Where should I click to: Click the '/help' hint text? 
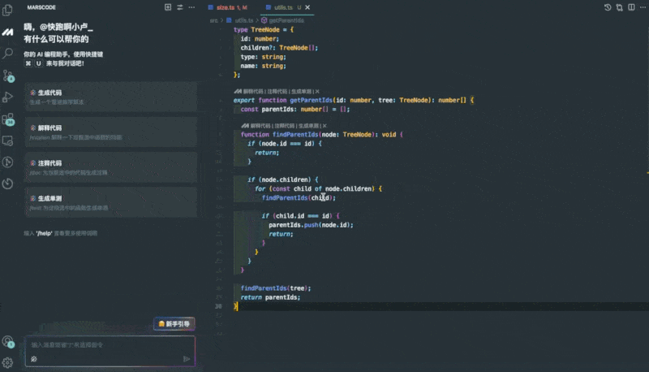click(x=44, y=234)
